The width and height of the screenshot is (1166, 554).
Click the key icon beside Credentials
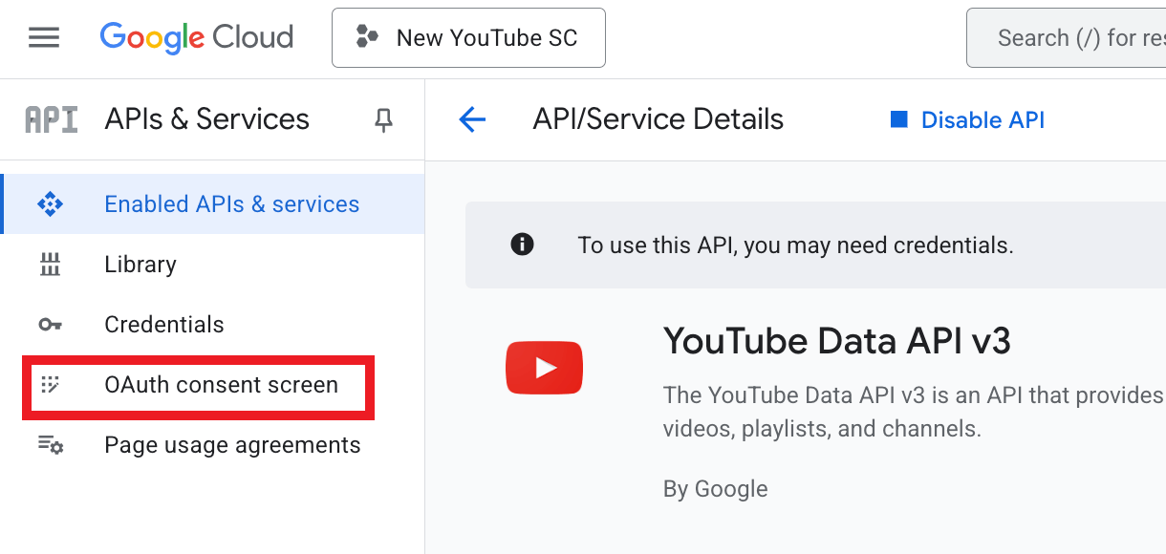[50, 325]
